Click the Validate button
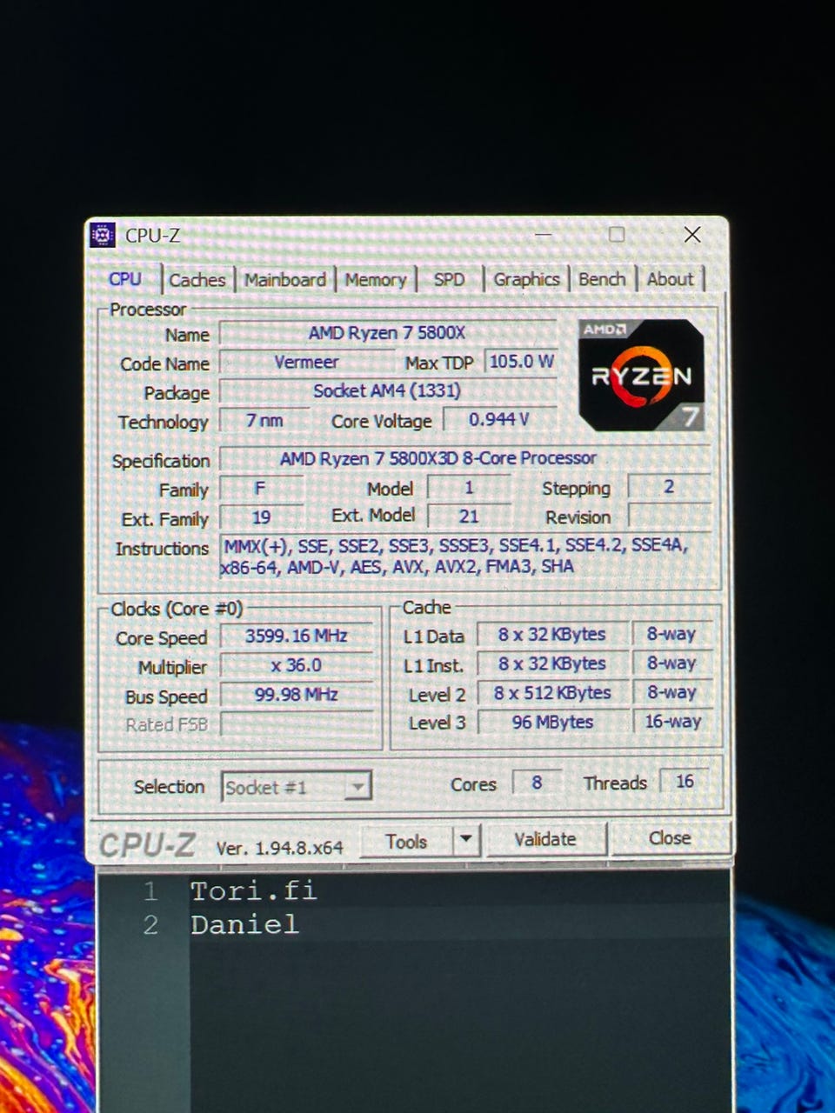Image resolution: width=835 pixels, height=1113 pixels. click(545, 839)
